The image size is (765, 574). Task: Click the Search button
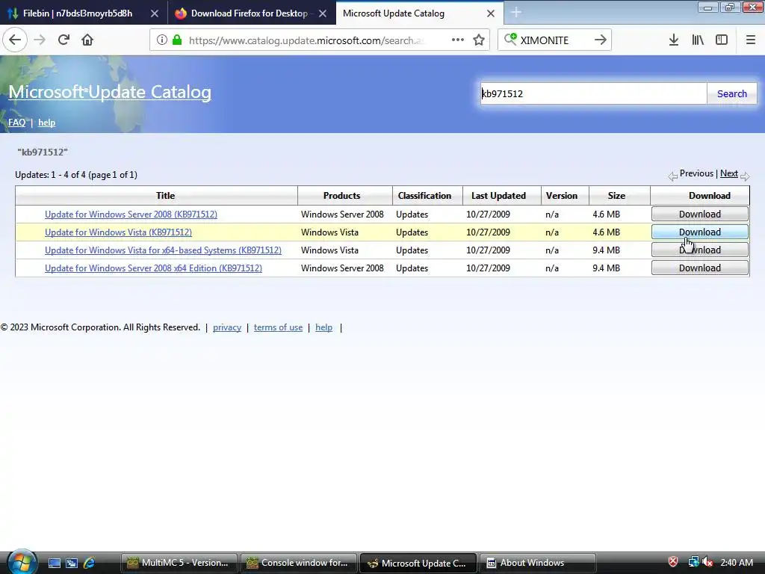click(x=732, y=93)
